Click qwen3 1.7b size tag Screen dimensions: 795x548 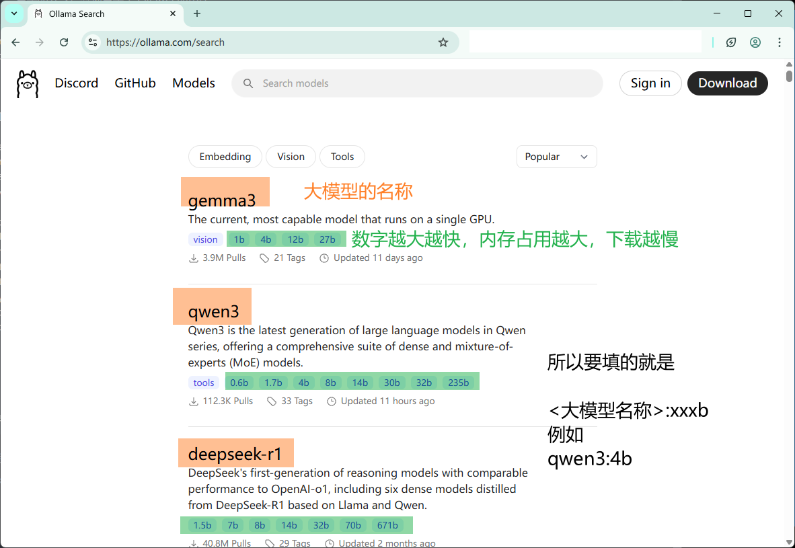[x=273, y=382]
